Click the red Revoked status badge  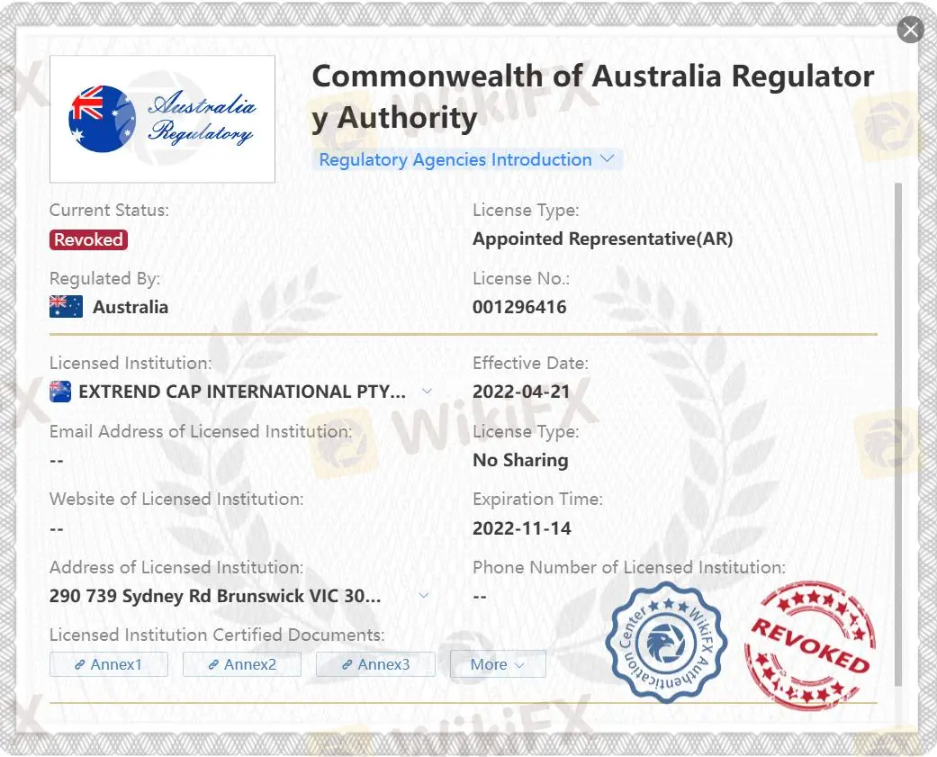[88, 239]
